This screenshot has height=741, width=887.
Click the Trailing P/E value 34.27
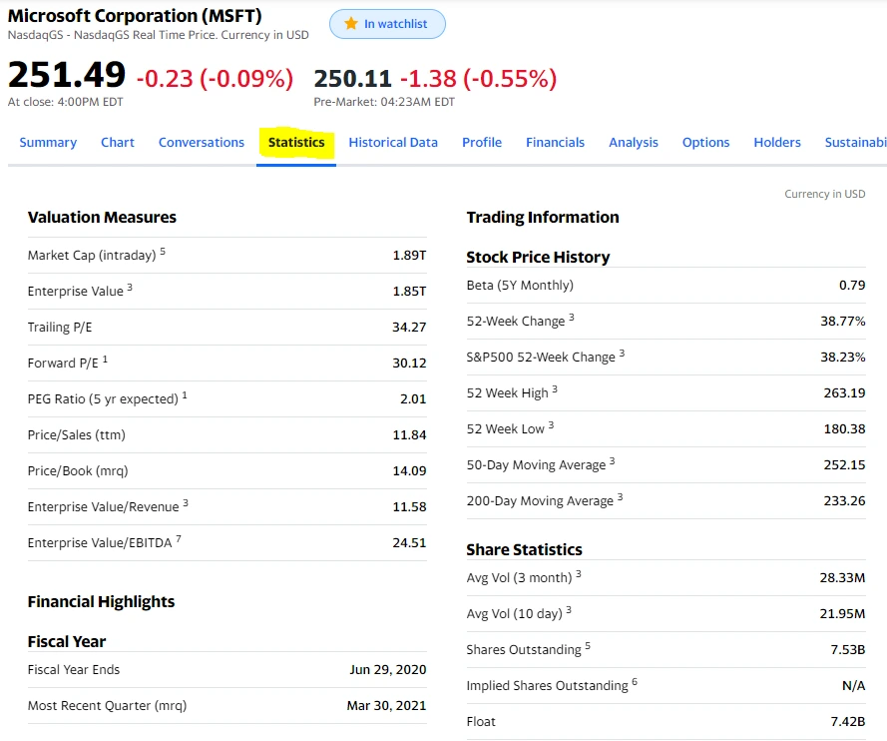tap(409, 328)
